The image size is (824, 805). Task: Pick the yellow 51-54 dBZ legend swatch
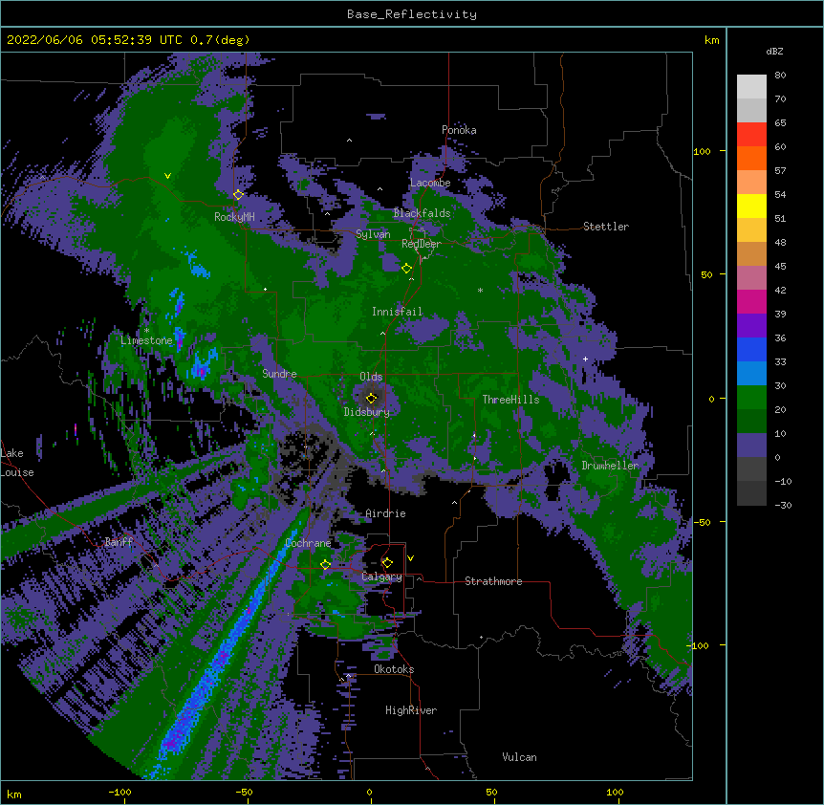tap(751, 206)
